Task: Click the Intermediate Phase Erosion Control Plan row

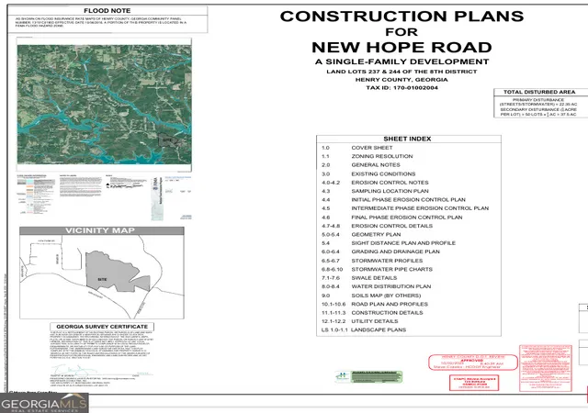Action: (405, 208)
